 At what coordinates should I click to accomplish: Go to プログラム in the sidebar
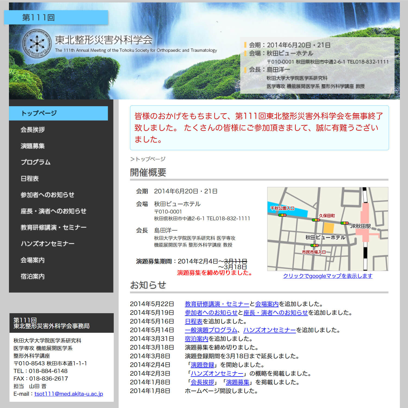36,162
